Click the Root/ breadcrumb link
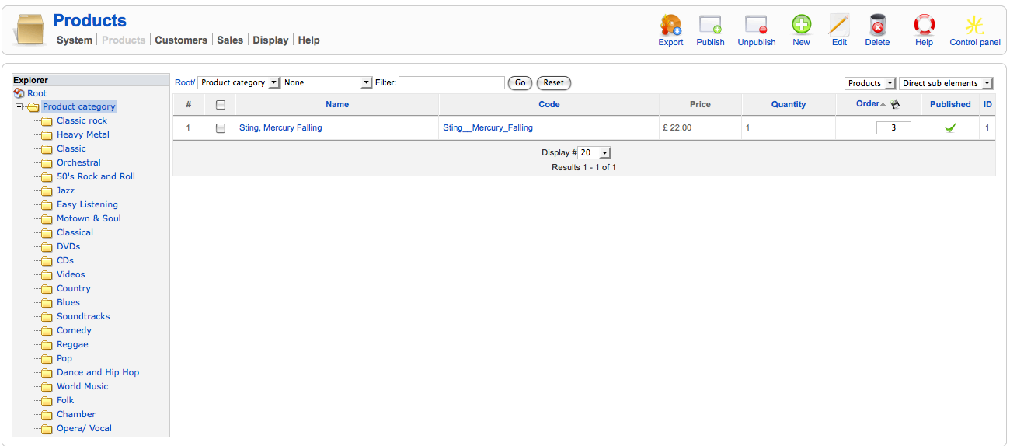 point(185,83)
